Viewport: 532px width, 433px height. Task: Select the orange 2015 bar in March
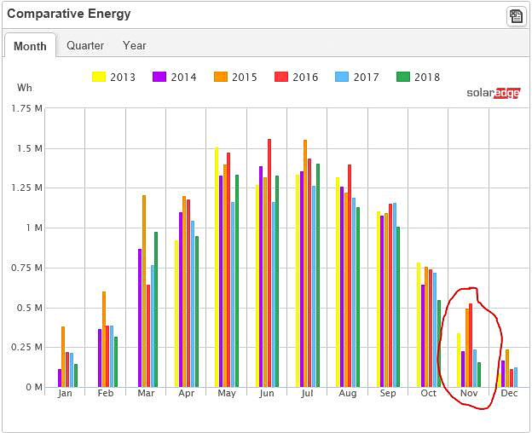[144, 292]
